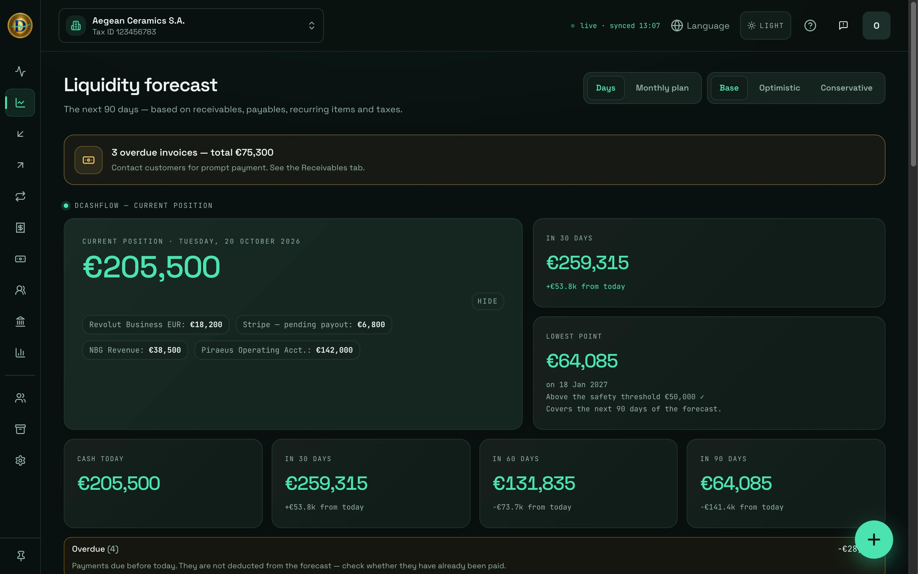This screenshot has height=574, width=918.
Task: Open the incoming arrow (receivables) sidebar icon
Action: coord(20,134)
